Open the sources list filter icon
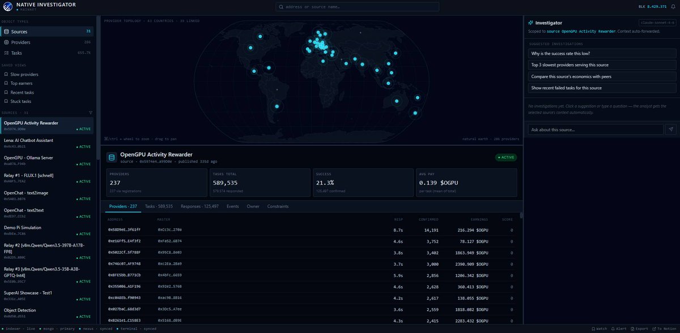The height and width of the screenshot is (333, 680). 91,113
